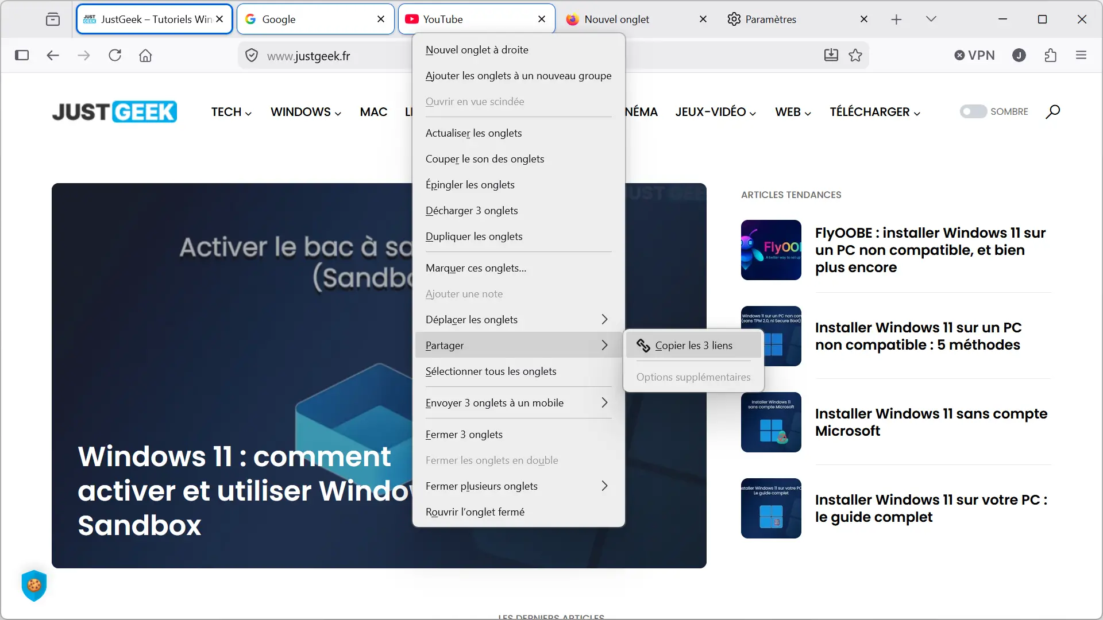Choose Sélectionner tous les onglets
The image size is (1103, 620).
(518, 371)
